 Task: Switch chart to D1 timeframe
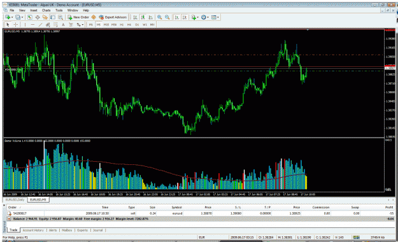(x=137, y=25)
